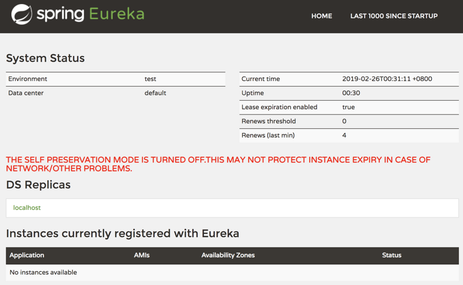463x285 pixels.
Task: Select the Renews (last min) label
Action: pyautogui.click(x=268, y=135)
